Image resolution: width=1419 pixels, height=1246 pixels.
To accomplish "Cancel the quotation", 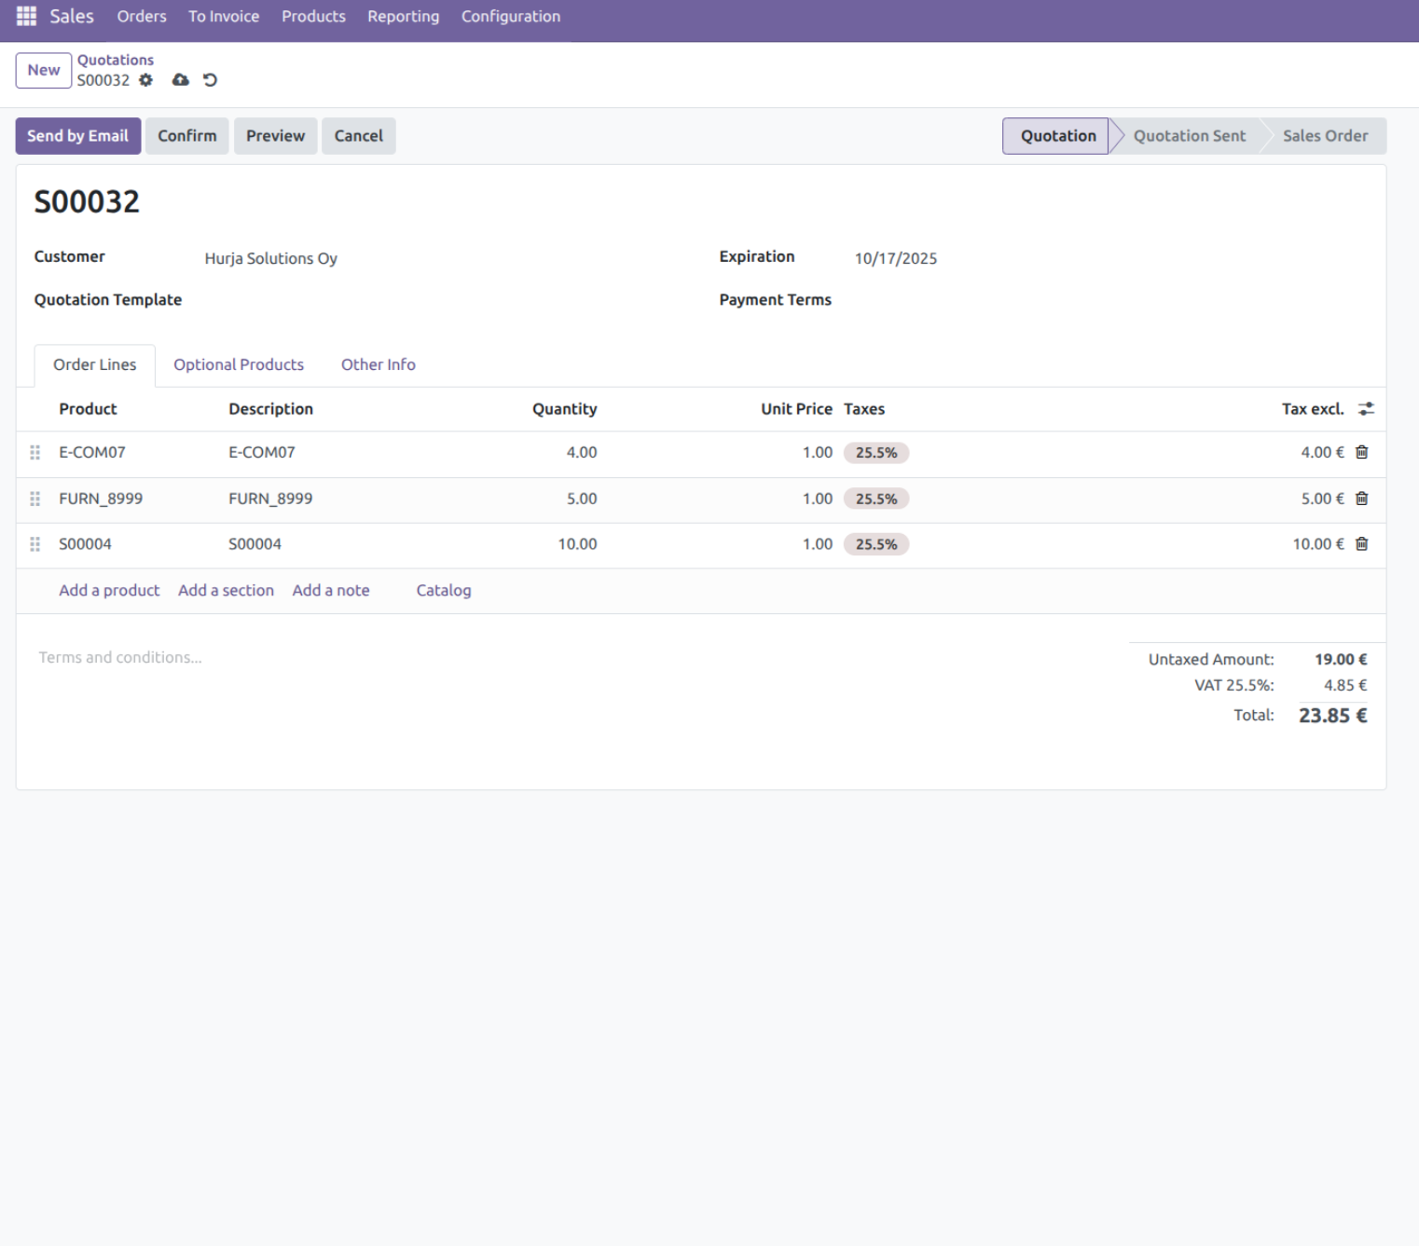I will (358, 136).
